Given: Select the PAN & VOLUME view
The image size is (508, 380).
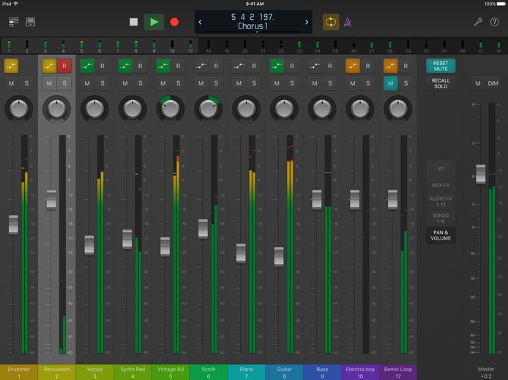Looking at the screenshot, I should tap(441, 235).
